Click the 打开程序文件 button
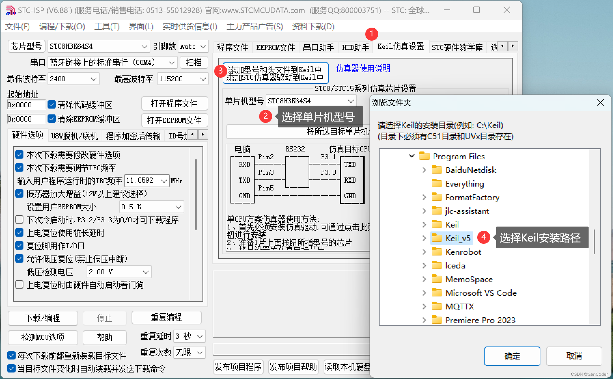This screenshot has width=613, height=379. click(x=174, y=104)
